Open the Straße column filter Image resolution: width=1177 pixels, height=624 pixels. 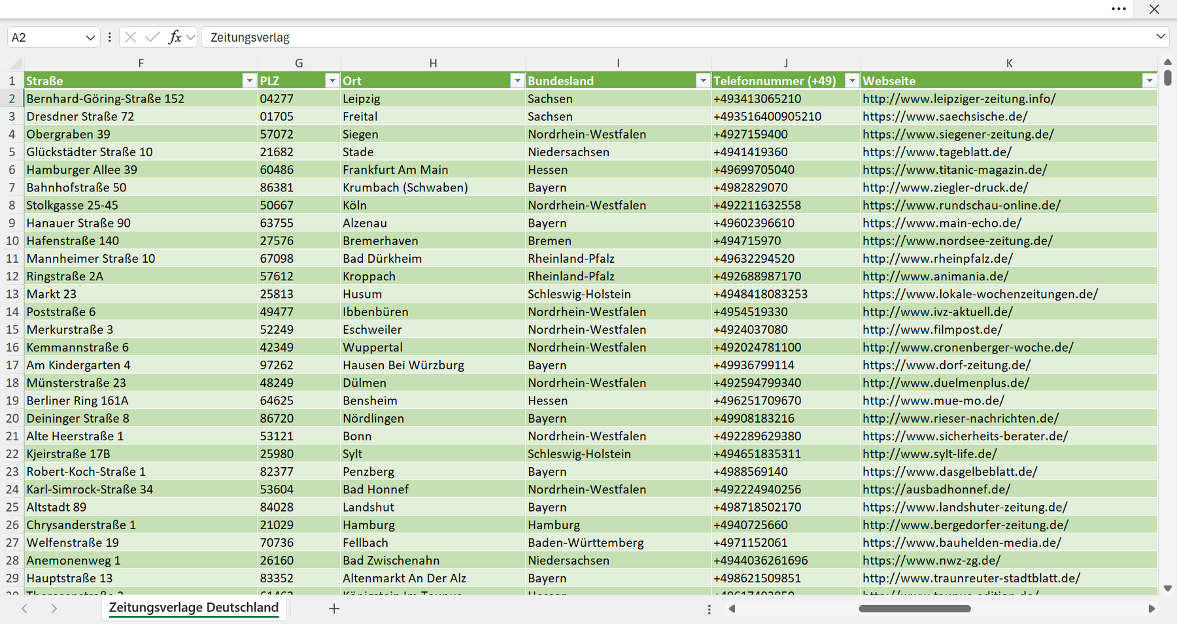pyautogui.click(x=249, y=80)
